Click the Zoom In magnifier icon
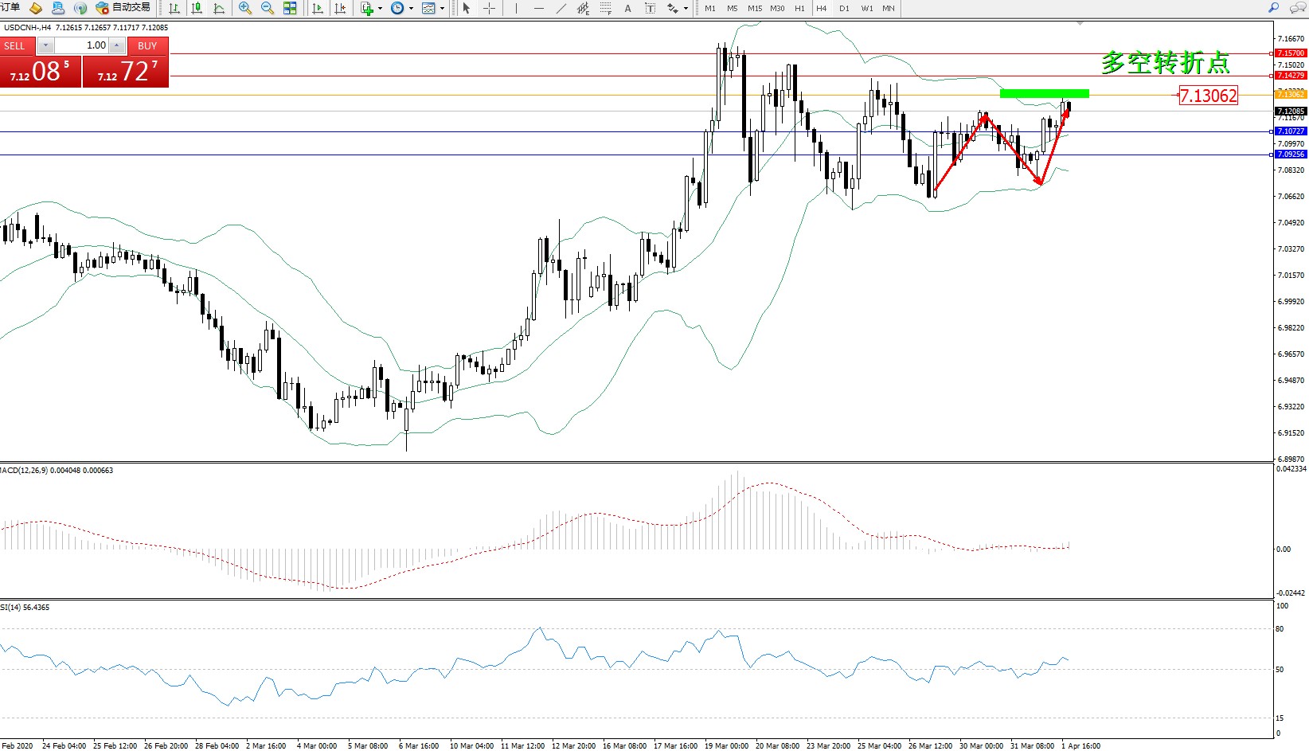The height and width of the screenshot is (751, 1309). (245, 8)
